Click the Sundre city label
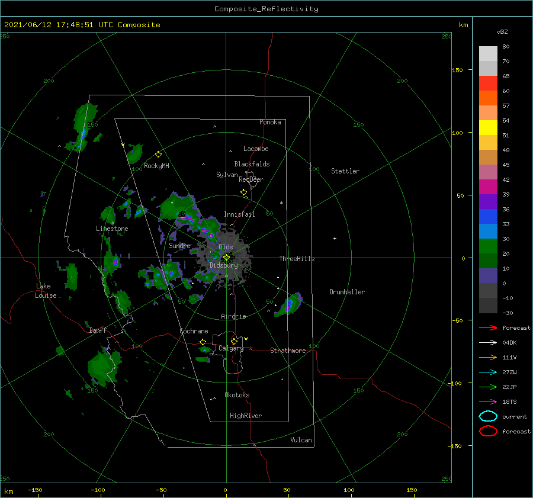Viewport: 533px width, 498px height. pos(179,245)
